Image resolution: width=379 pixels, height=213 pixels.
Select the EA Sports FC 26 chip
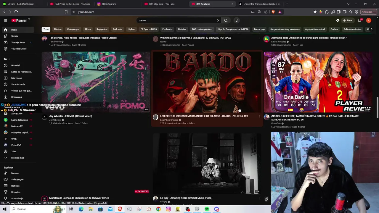click(149, 29)
